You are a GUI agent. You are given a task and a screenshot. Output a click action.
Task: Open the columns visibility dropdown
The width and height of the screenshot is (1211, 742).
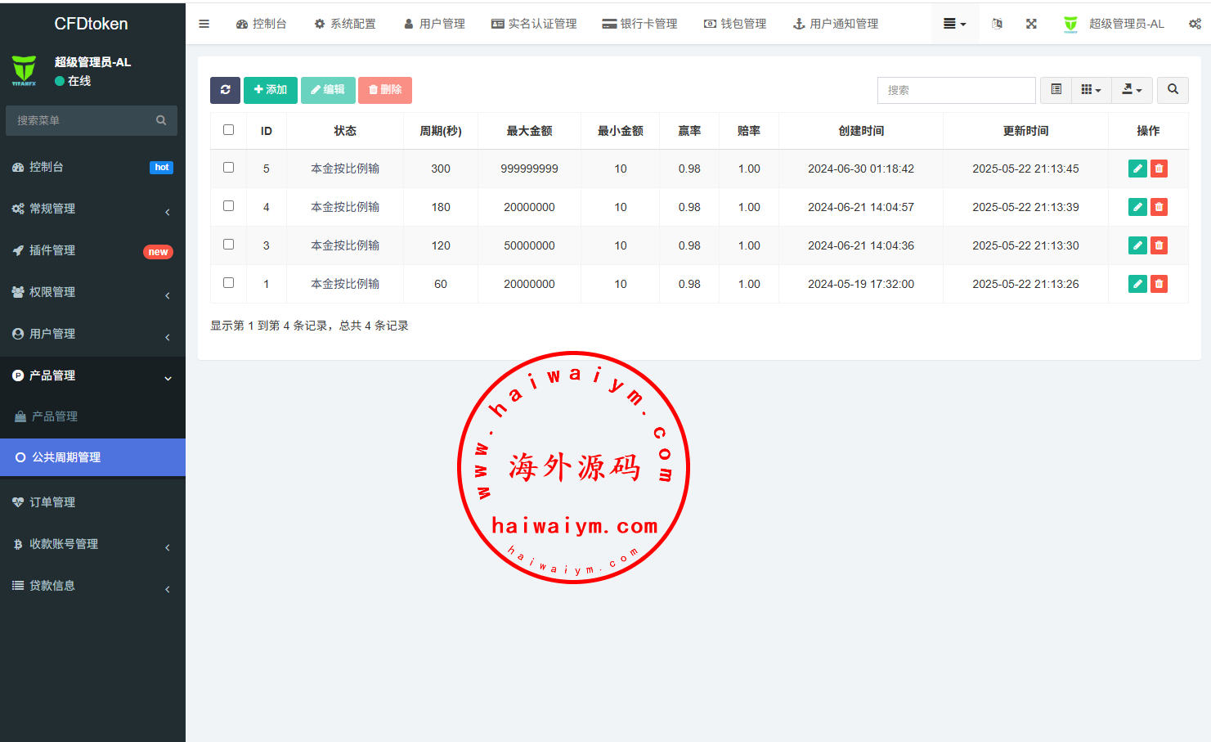[x=1091, y=90]
